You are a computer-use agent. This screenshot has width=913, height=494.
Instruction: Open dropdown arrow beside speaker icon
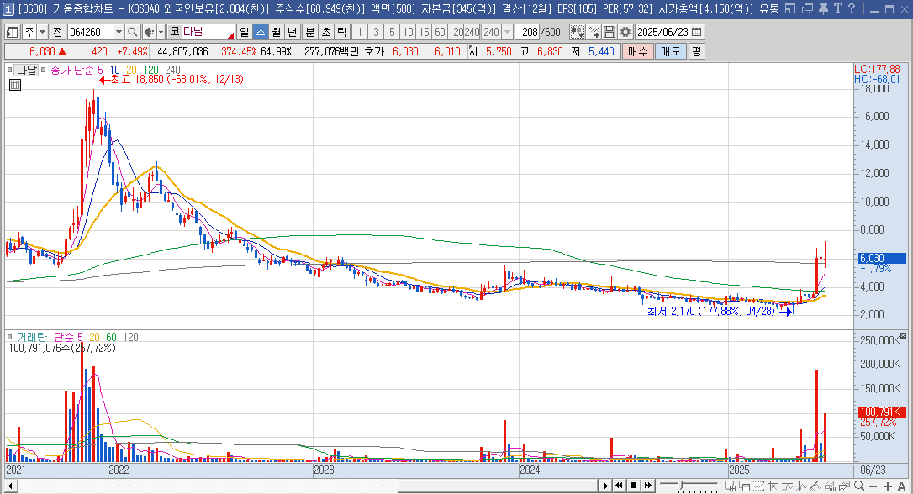(161, 32)
